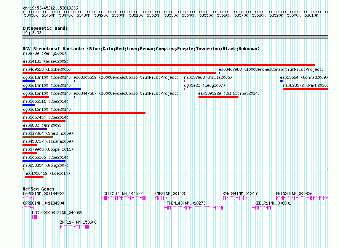The height and width of the screenshot is (248, 339).
Task: Click the nsv9739 (Perry2008) label
Action: click(x=45, y=53)
